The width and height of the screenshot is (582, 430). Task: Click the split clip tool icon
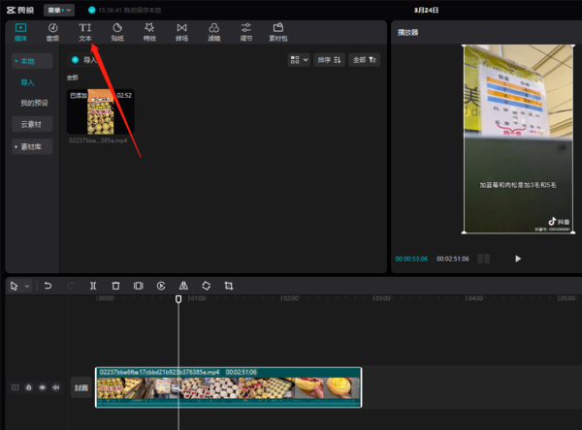(x=93, y=286)
